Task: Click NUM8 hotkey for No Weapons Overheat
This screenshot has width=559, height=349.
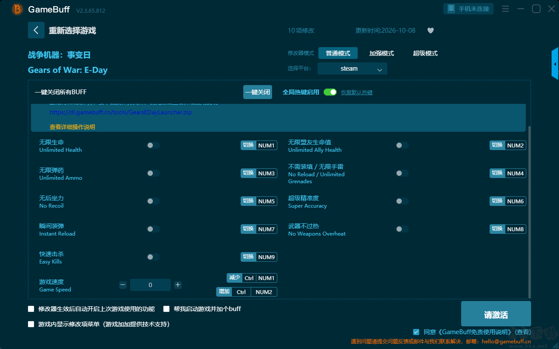Action: pos(515,229)
